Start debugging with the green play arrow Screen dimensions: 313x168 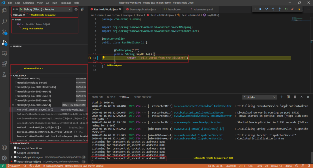coord(21,9)
